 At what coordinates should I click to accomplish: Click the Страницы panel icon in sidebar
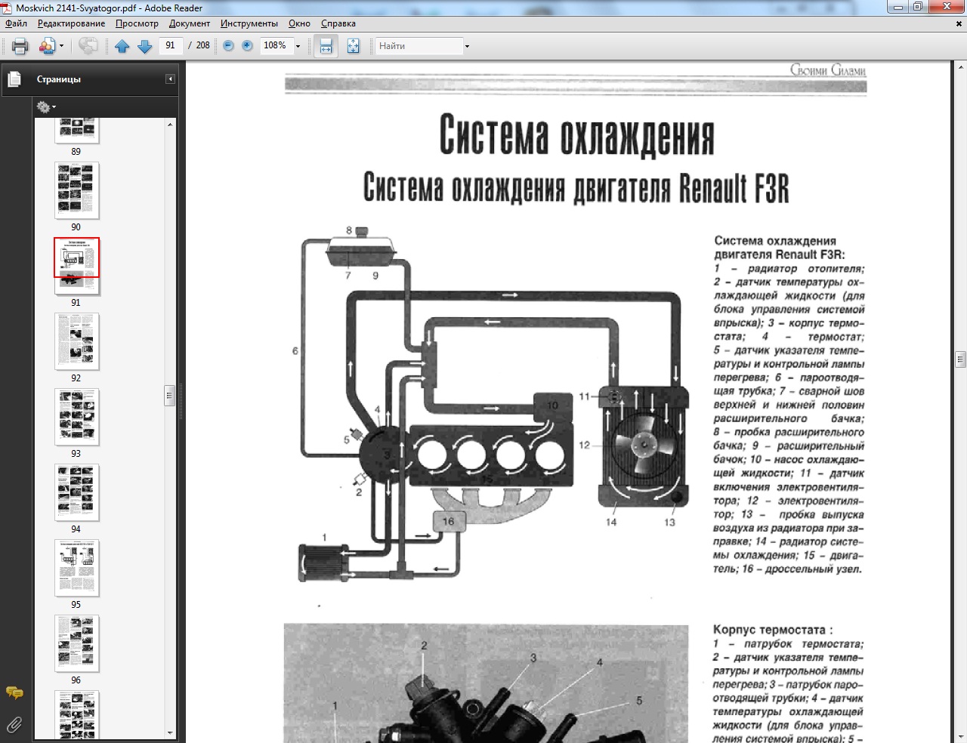(x=14, y=79)
